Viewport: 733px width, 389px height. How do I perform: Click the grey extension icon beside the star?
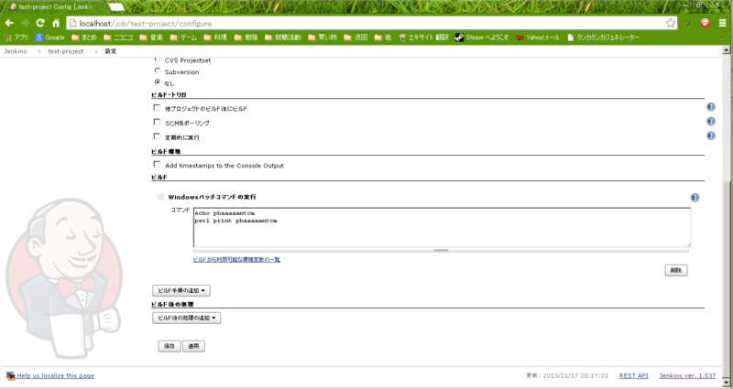(x=688, y=23)
